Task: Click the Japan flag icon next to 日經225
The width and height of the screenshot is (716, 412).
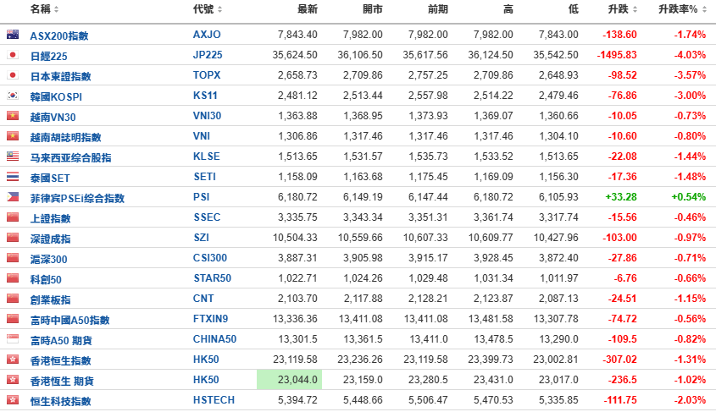Action: point(12,55)
